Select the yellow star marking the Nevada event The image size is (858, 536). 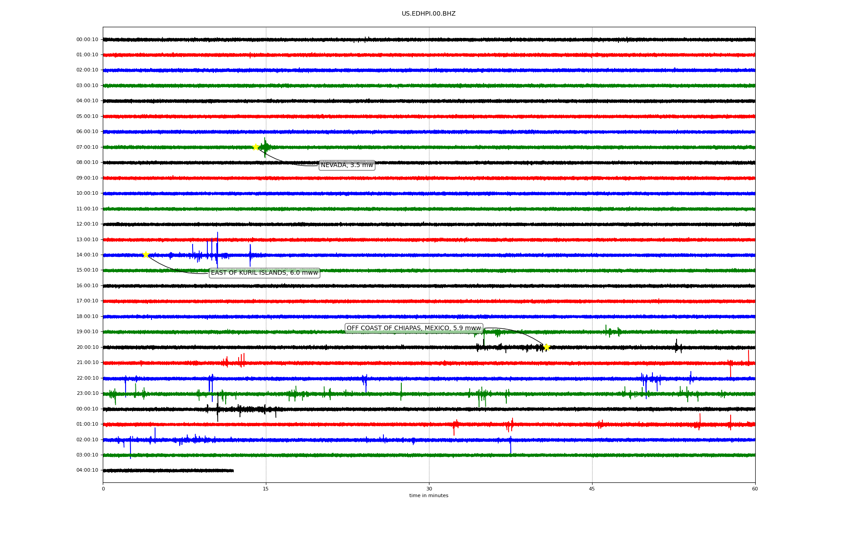click(256, 147)
